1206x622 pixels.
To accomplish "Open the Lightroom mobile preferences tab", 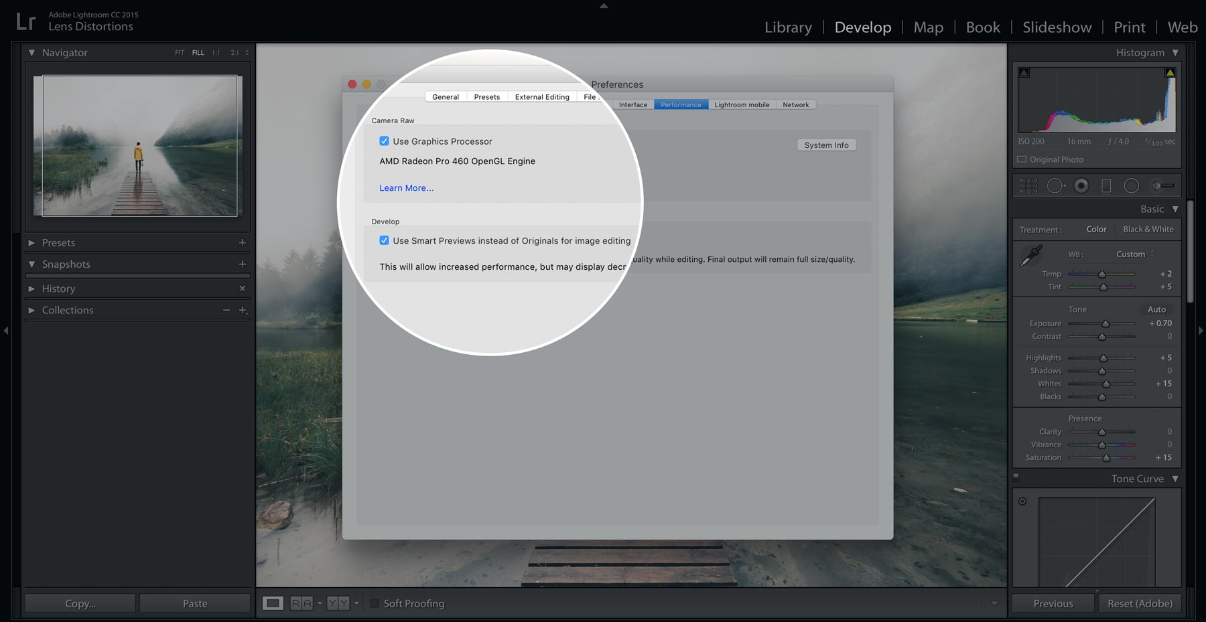I will click(x=742, y=104).
